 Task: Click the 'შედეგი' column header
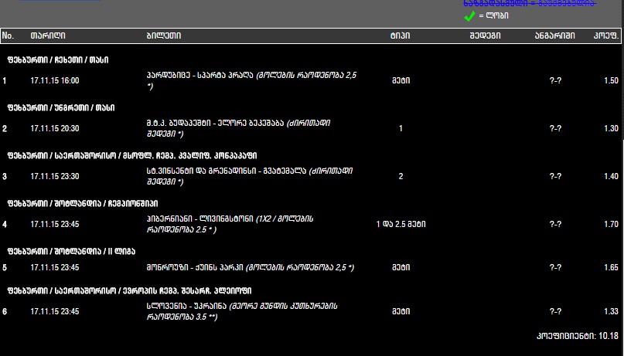point(485,36)
